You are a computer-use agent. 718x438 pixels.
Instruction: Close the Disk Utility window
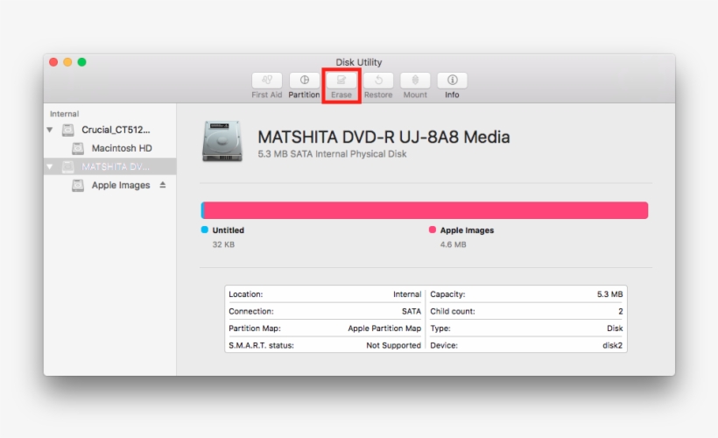[x=53, y=62]
